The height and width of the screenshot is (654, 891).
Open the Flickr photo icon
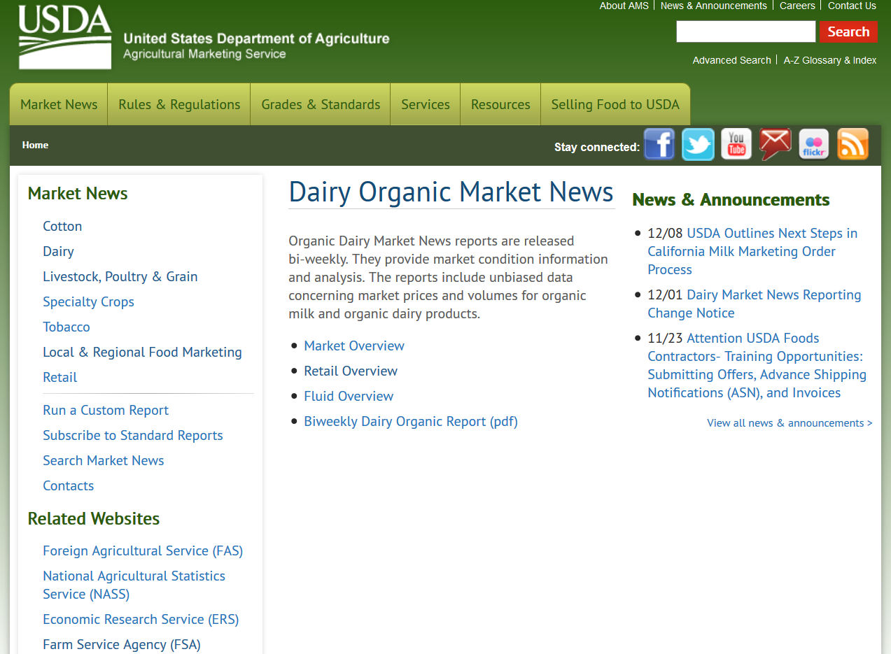coord(814,144)
